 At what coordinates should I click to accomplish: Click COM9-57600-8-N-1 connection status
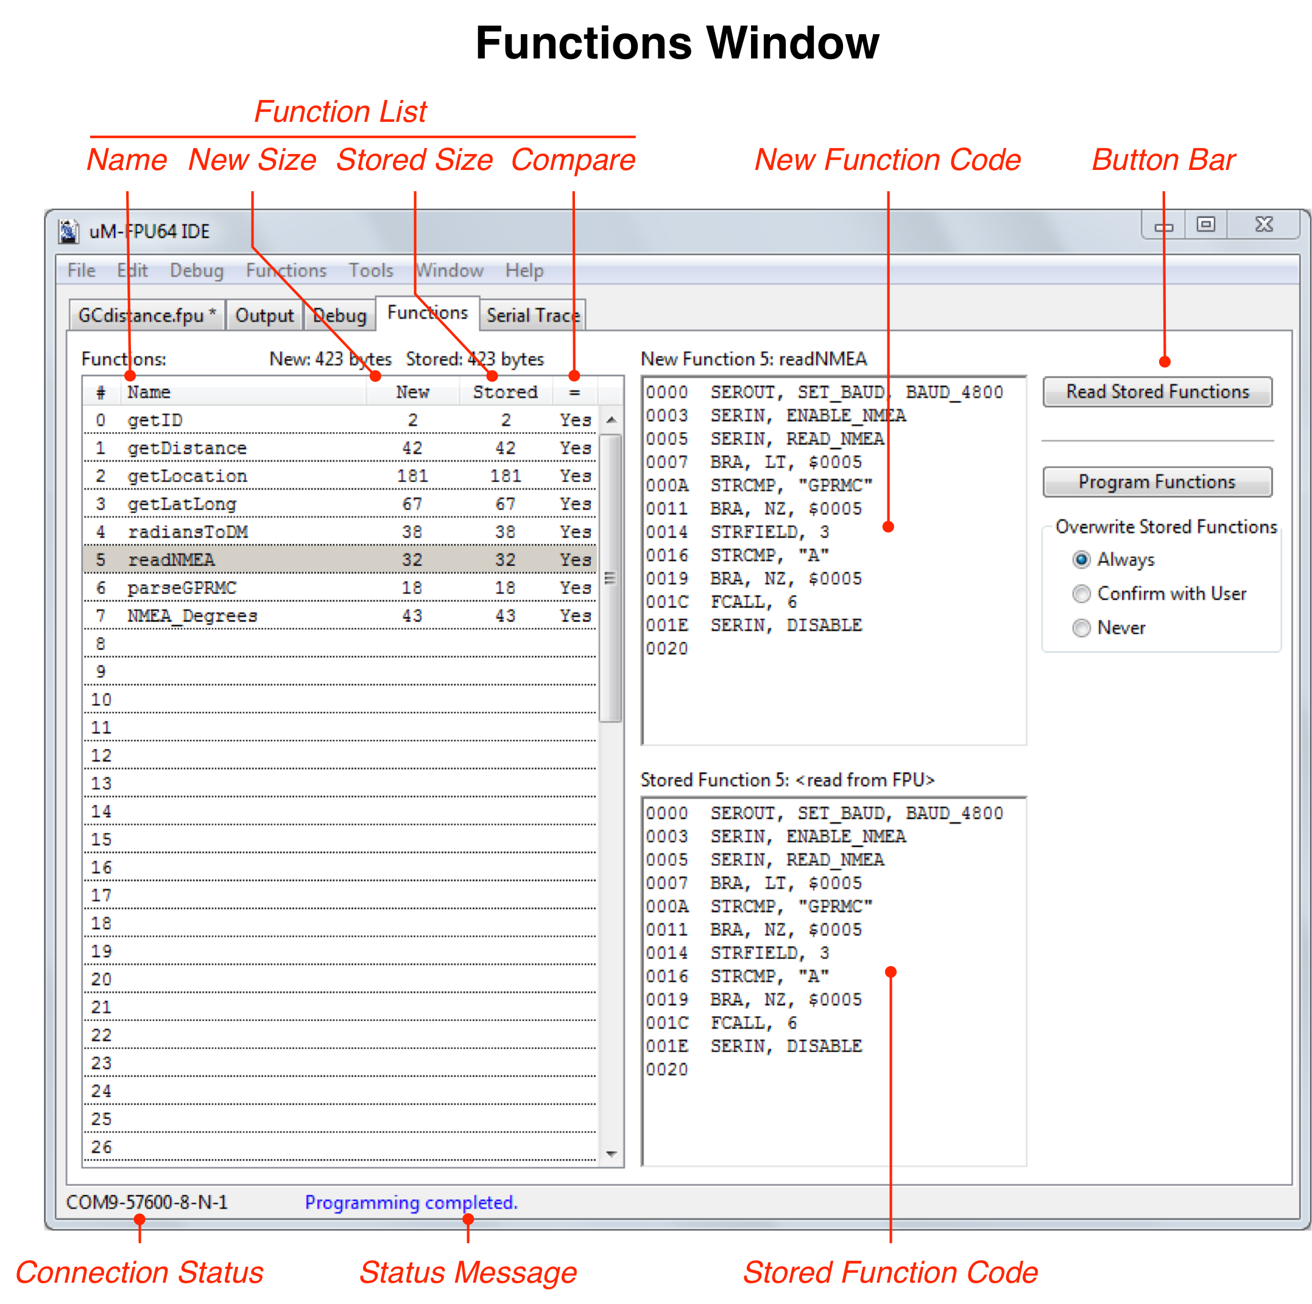147,1202
